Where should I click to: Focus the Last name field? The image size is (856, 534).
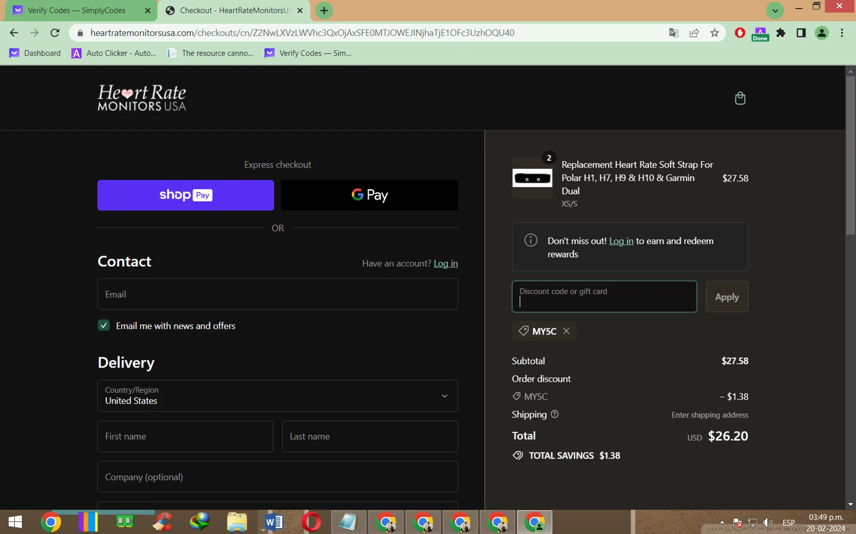370,437
